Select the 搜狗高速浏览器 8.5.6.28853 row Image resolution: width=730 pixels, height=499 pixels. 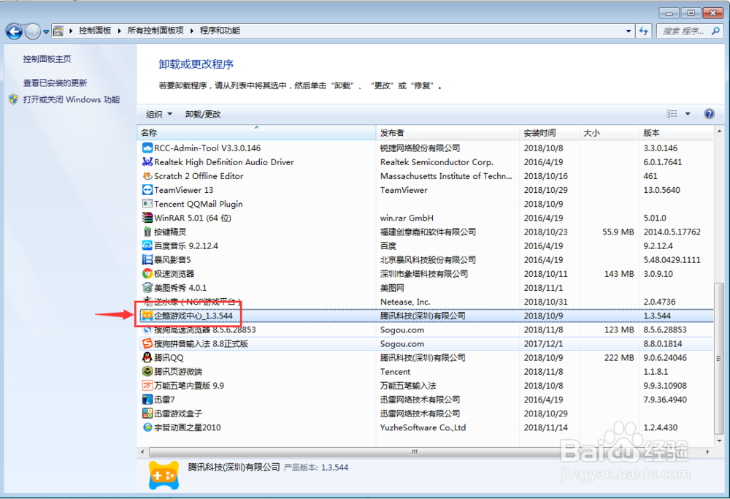(x=426, y=330)
